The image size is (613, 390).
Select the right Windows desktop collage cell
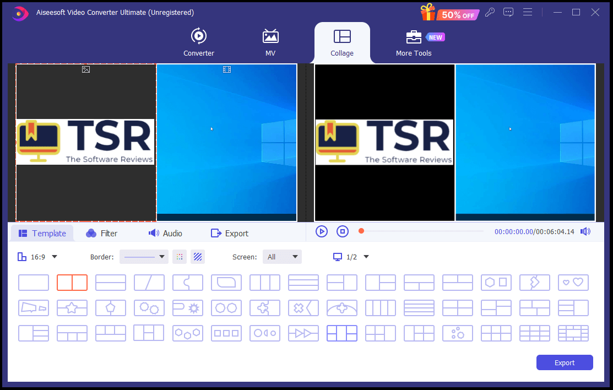click(227, 142)
